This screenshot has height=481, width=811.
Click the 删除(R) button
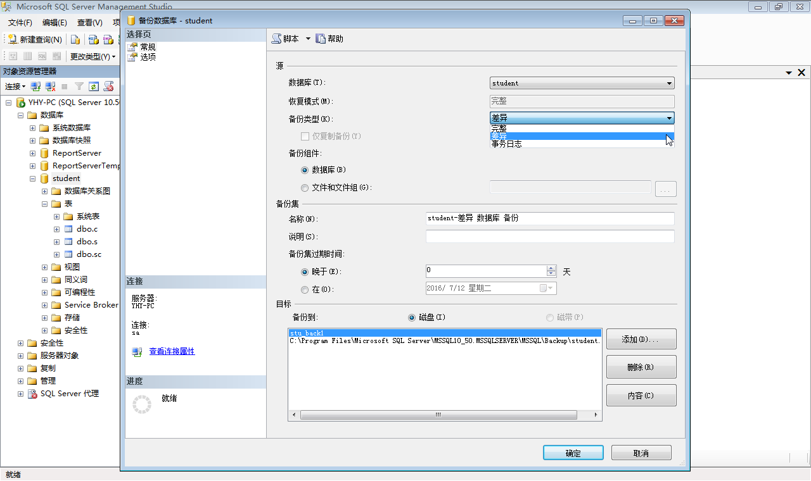coord(641,367)
